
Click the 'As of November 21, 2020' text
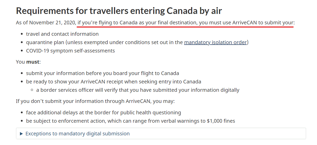(46, 23)
